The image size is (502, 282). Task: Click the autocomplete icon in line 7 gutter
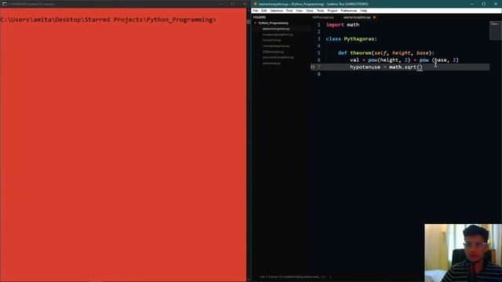coord(312,67)
